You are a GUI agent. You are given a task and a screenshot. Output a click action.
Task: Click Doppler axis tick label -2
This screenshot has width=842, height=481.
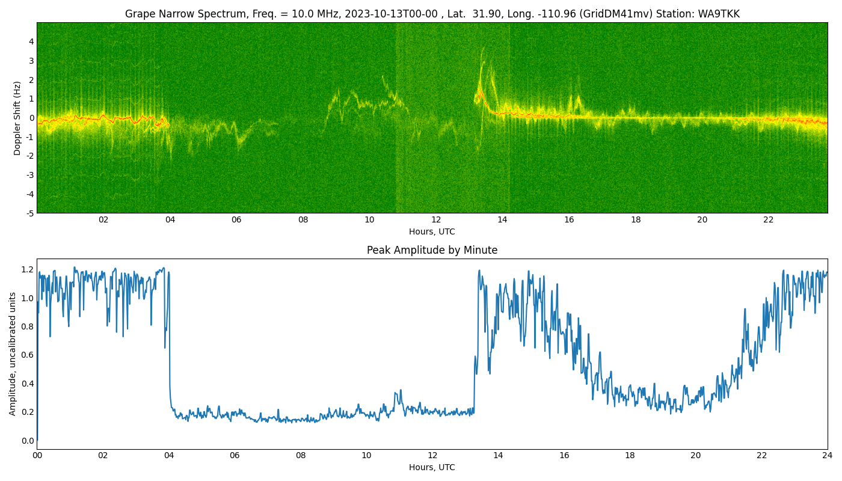pos(29,156)
